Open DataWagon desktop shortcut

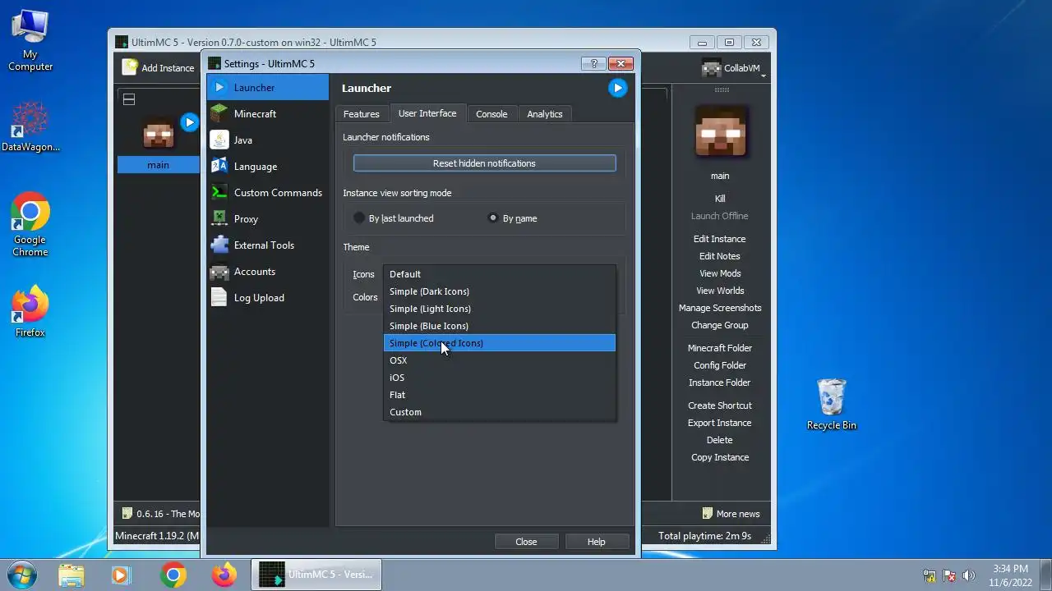(x=30, y=126)
